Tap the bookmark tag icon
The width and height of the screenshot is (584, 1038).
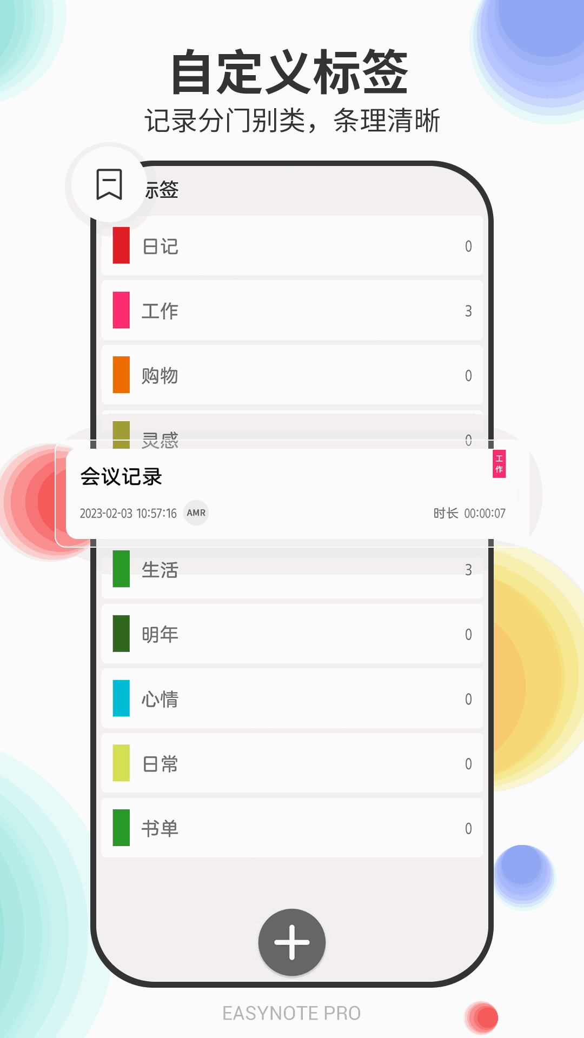[x=109, y=184]
